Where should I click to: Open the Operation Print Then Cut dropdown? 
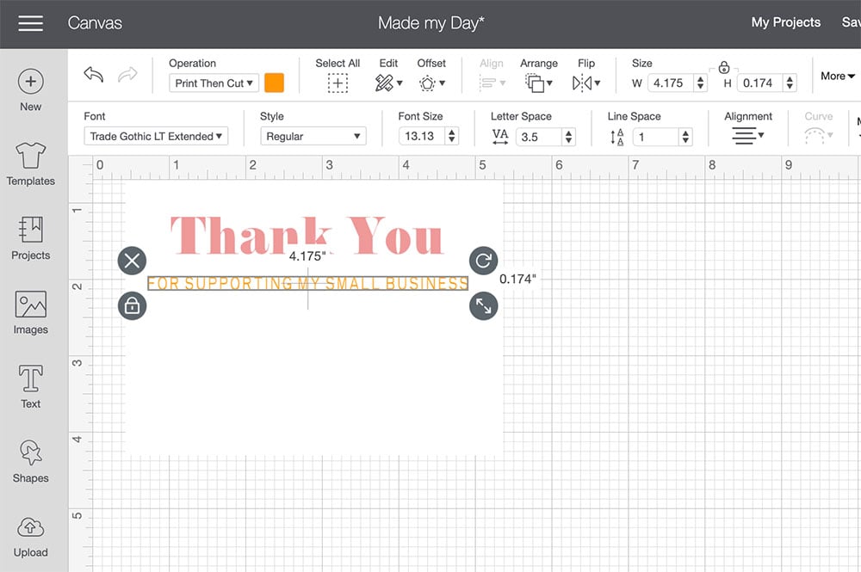click(x=214, y=83)
